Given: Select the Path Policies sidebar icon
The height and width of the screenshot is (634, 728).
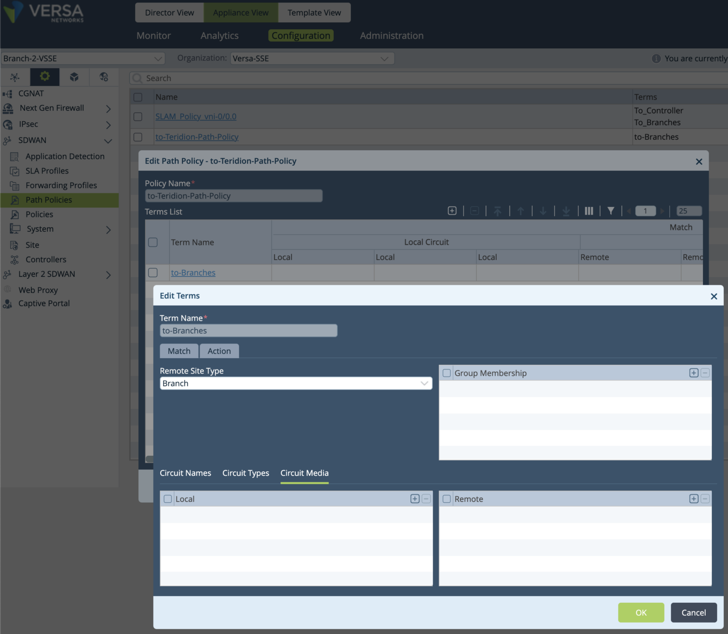Looking at the screenshot, I should [x=16, y=199].
